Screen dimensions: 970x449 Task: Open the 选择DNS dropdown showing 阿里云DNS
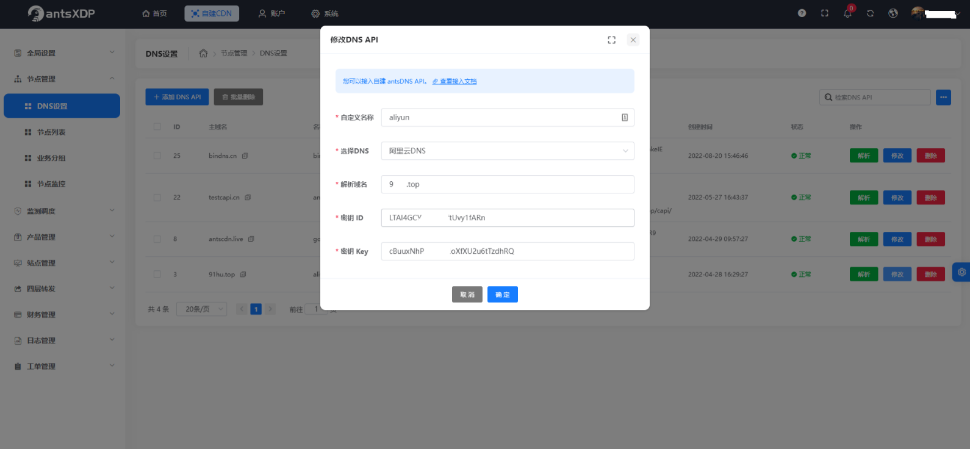tap(508, 151)
